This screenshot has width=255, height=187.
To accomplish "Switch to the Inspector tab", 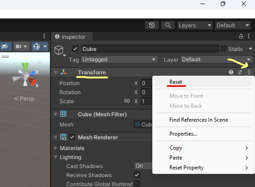I will click(72, 37).
